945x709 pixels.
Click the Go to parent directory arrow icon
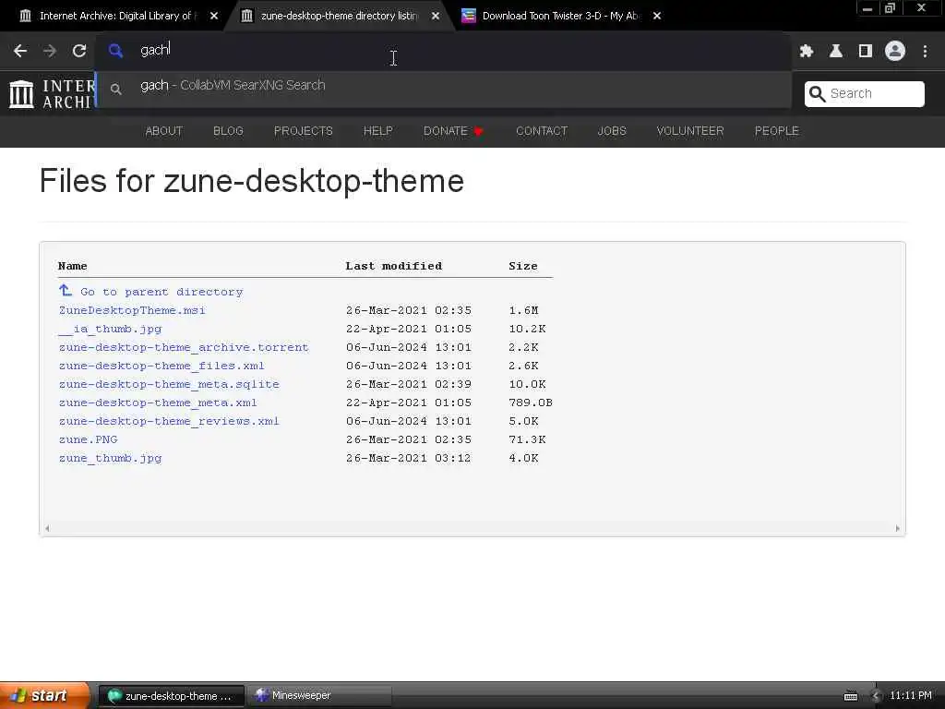pos(66,291)
